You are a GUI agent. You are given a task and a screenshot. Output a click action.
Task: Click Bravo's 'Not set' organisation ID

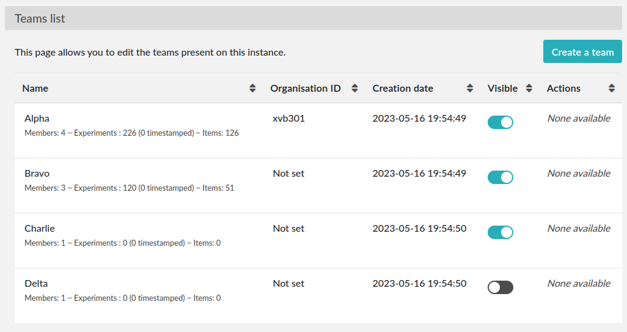[288, 174]
